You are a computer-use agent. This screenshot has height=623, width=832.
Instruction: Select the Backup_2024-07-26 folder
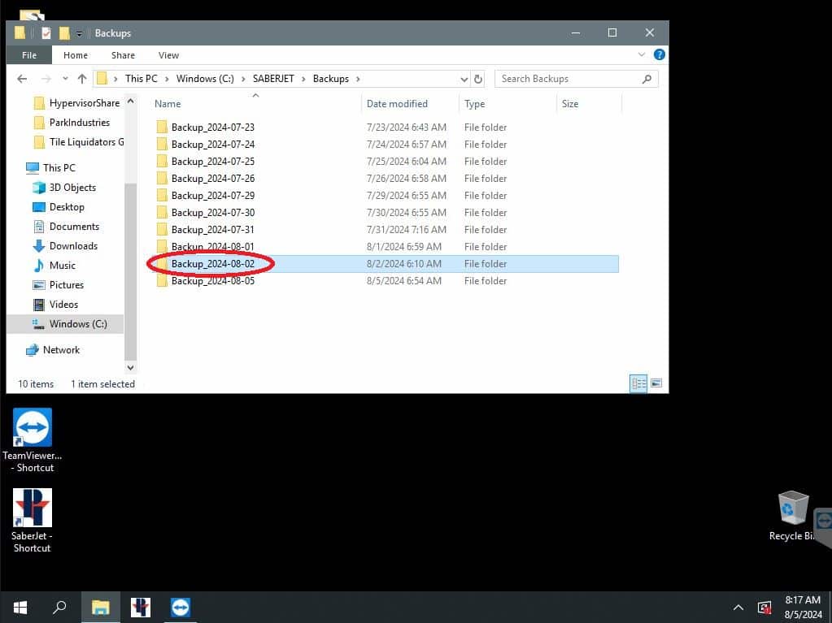click(x=213, y=178)
